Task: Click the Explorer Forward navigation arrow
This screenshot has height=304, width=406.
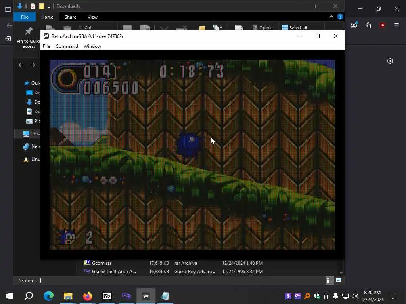Action: (x=33, y=65)
